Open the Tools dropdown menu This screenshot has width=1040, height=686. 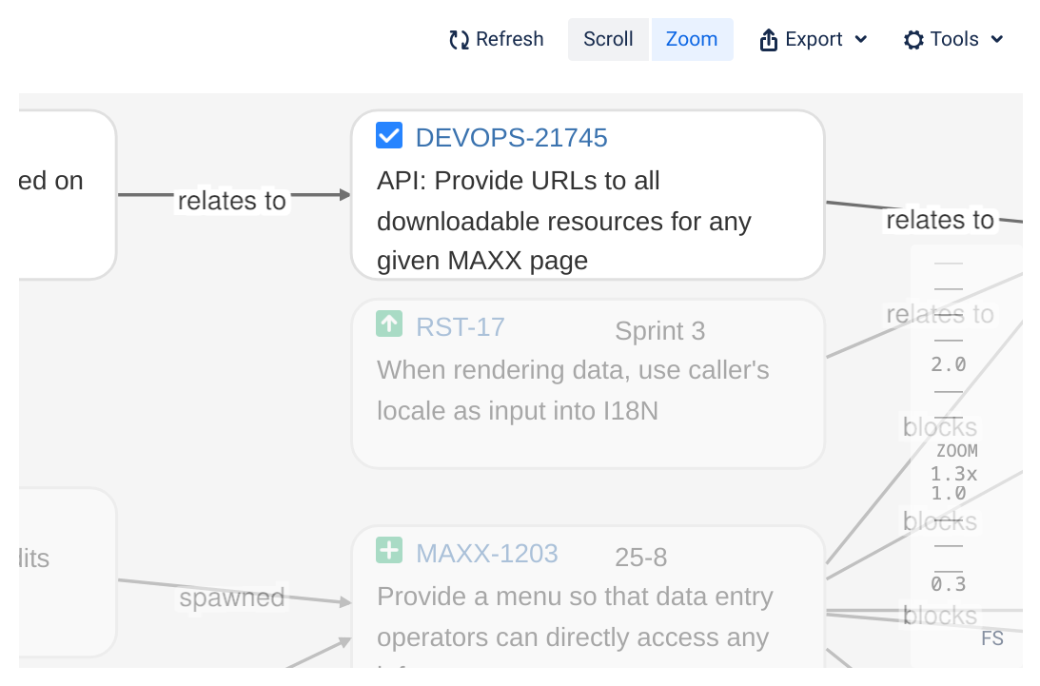tap(953, 39)
